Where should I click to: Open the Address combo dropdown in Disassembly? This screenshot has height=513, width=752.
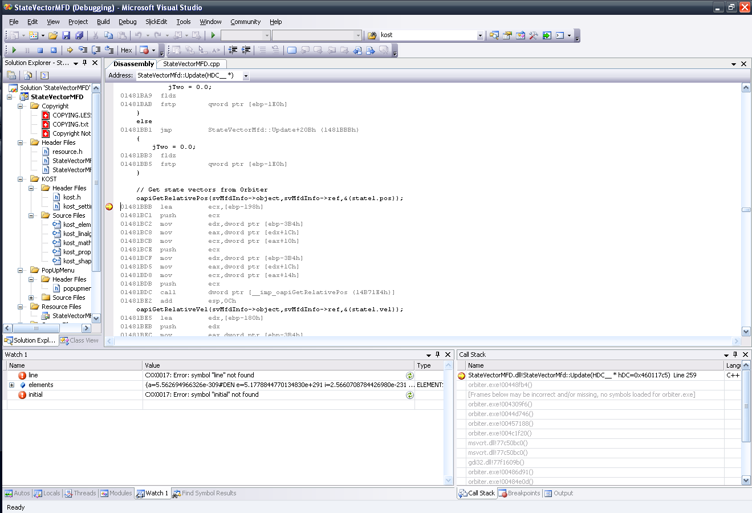pos(246,75)
